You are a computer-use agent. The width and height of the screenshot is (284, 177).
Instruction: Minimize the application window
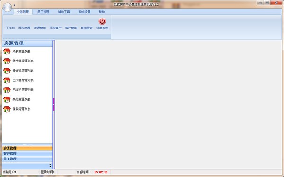coord(260,3)
